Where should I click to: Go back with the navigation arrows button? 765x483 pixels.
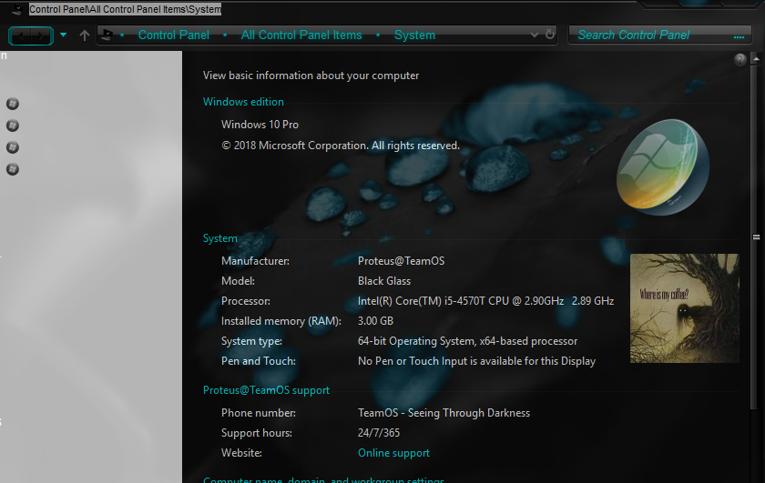[x=21, y=35]
